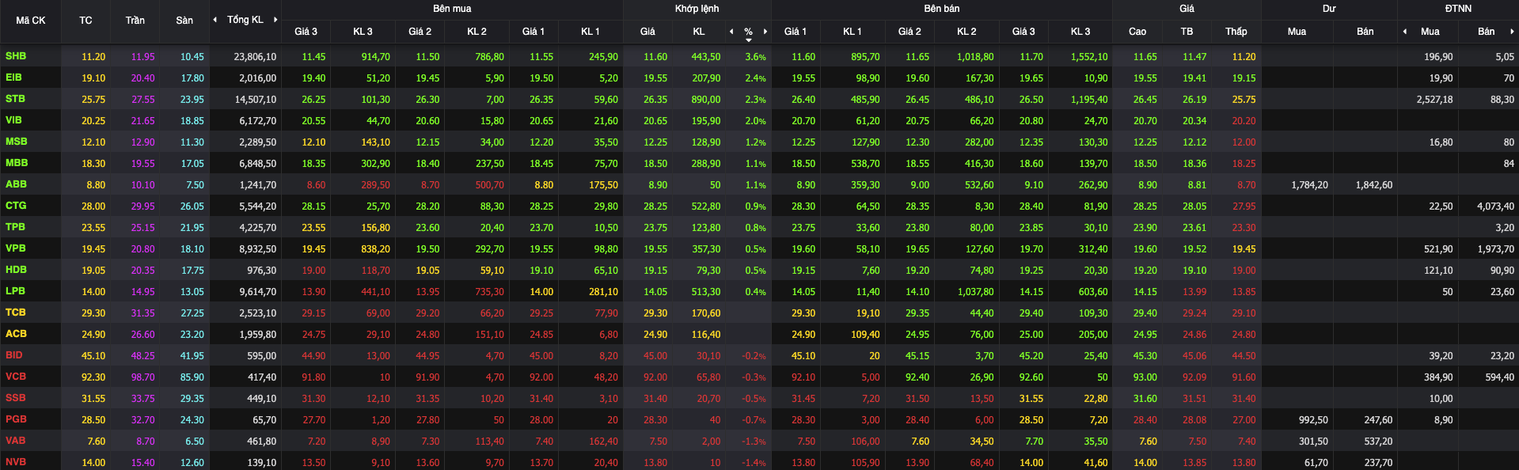Click the Cao column header
Screen dimensions: 1519x470
[1137, 32]
